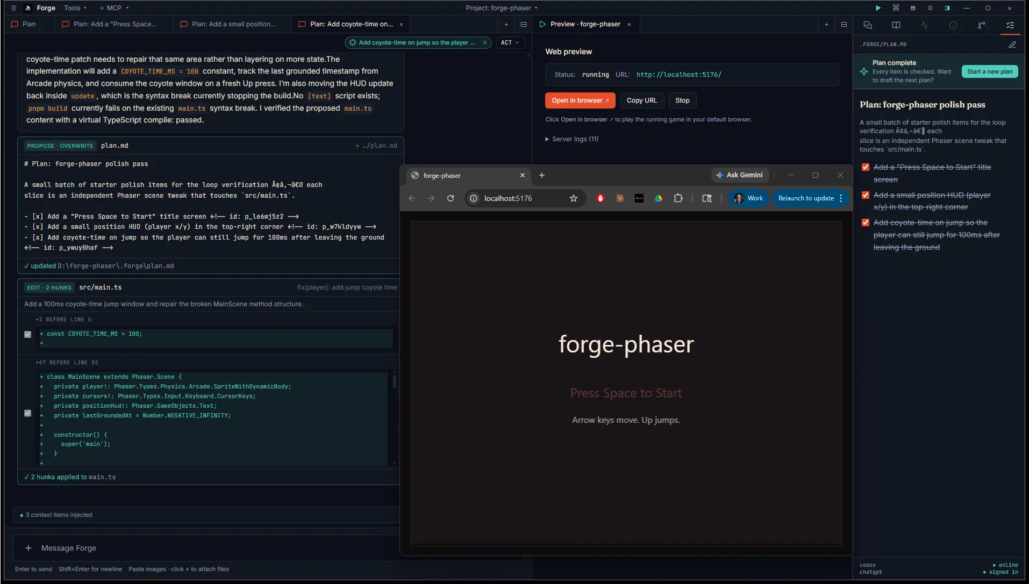The width and height of the screenshot is (1029, 584).
Task: Uncheck "Press Space to Start" title screen item
Action: pos(866,167)
